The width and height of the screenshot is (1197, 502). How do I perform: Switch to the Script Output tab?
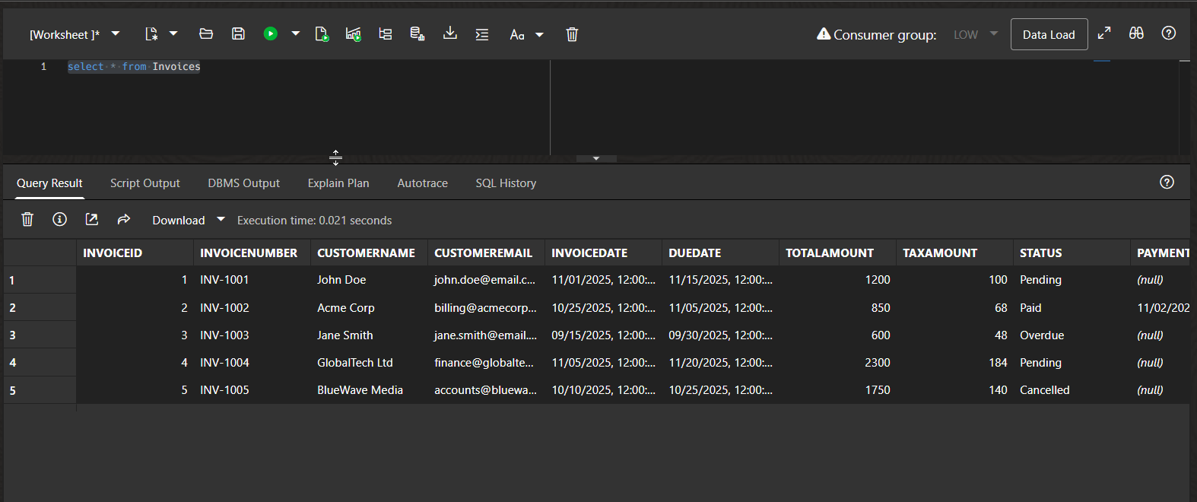tap(145, 183)
